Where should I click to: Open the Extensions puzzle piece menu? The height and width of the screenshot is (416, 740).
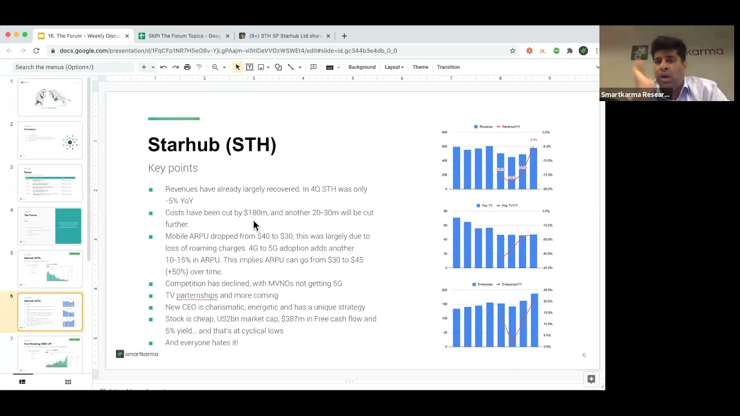pos(569,51)
